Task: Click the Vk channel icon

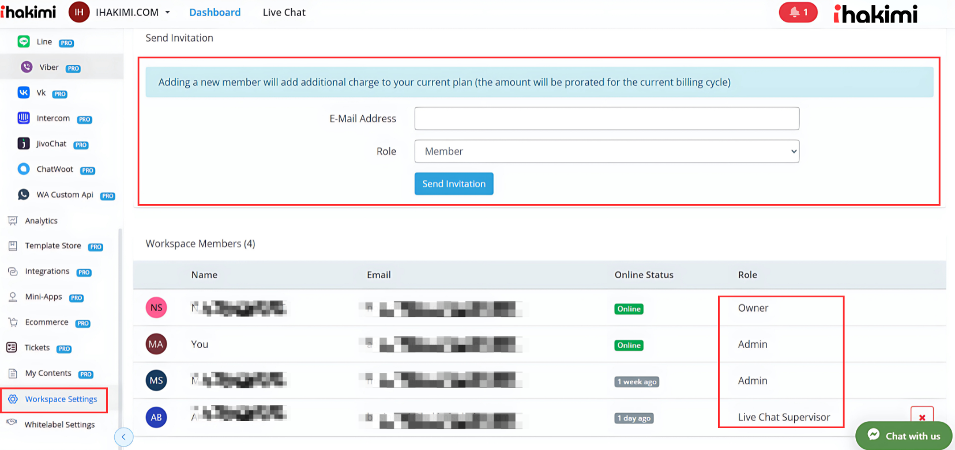Action: pos(24,93)
